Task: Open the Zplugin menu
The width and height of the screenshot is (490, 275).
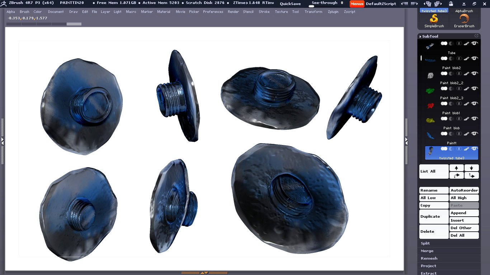Action: [x=333, y=12]
